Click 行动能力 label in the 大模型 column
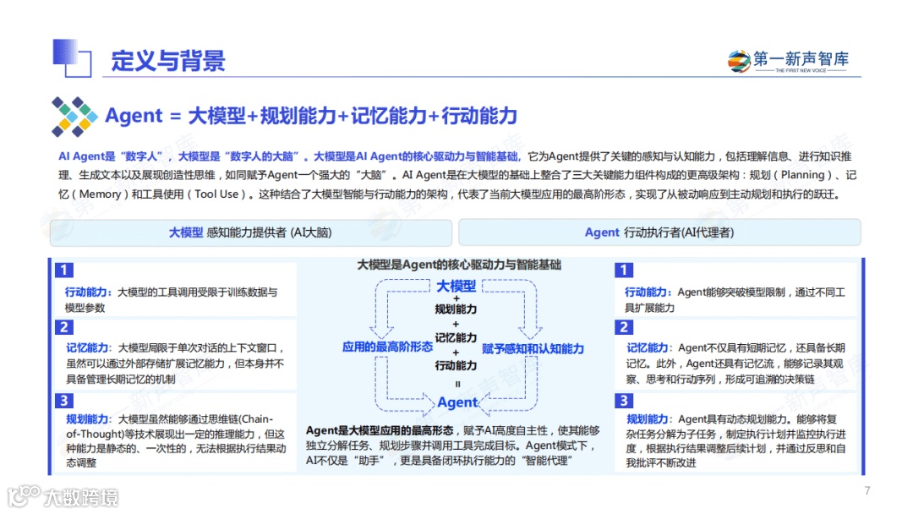This screenshot has height=514, width=913. 86,293
